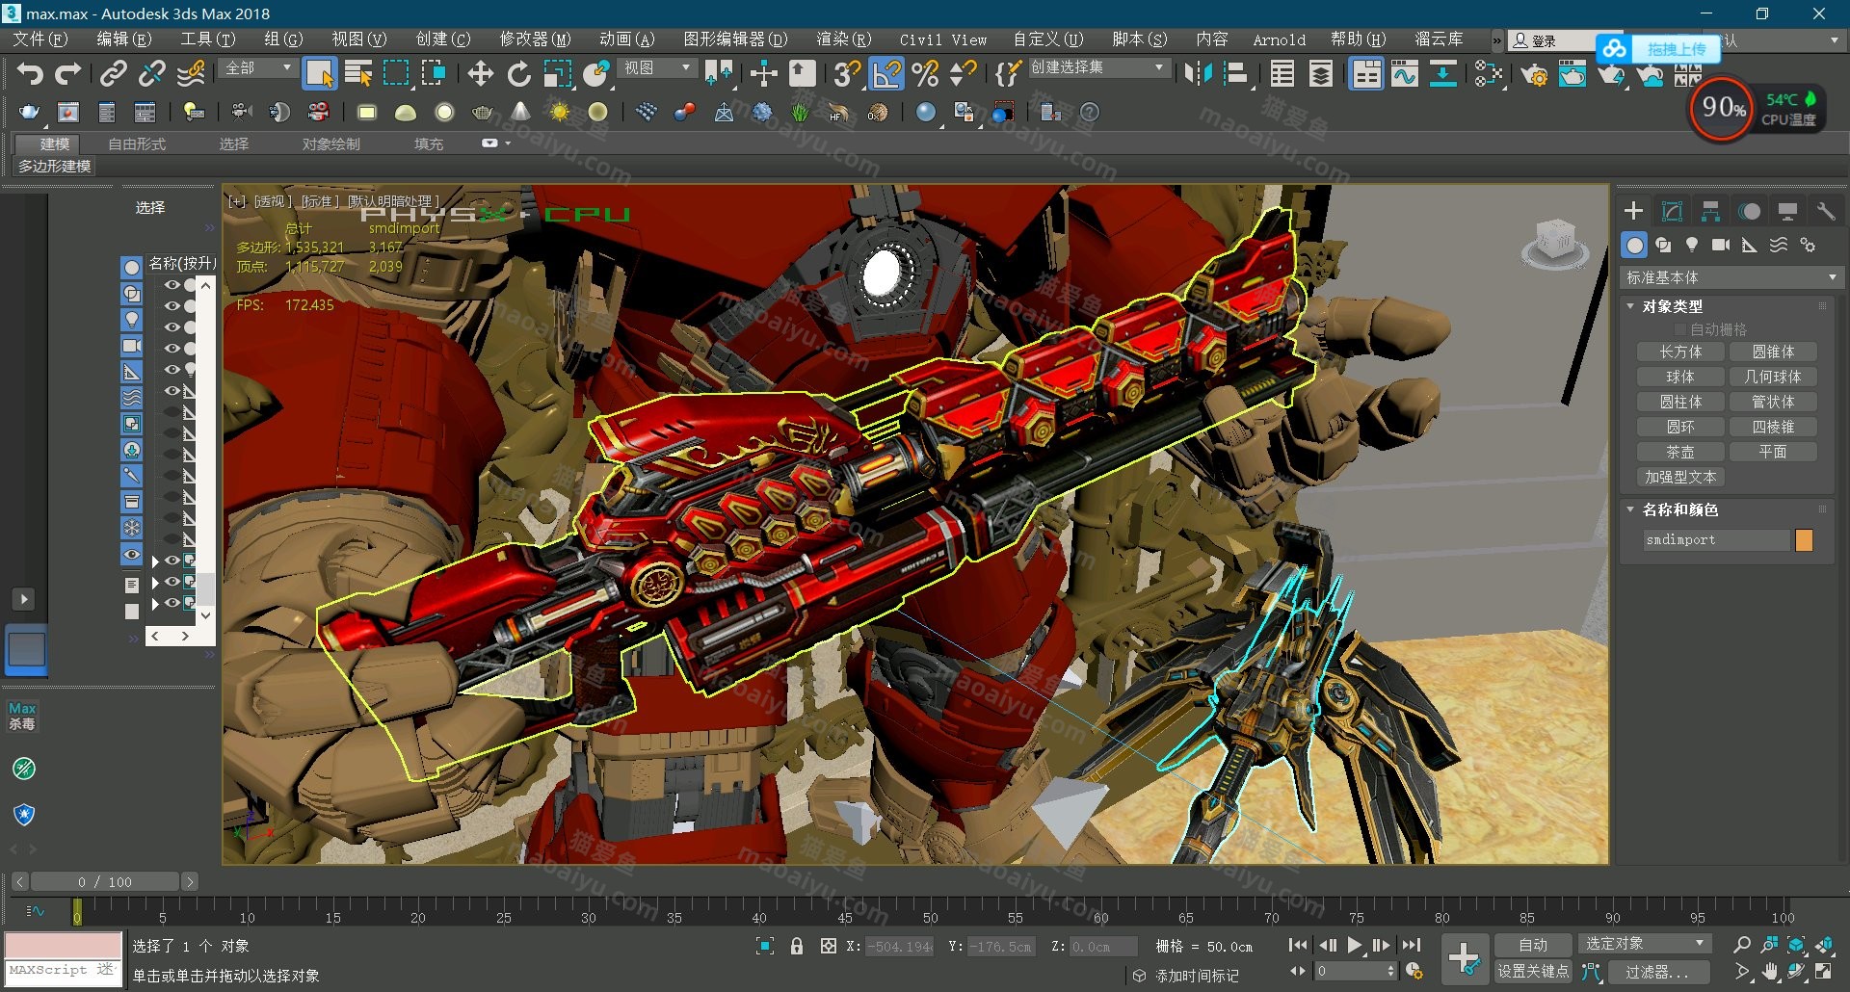This screenshot has width=1850, height=992.
Task: Click the Select and Link chain icon
Action: (x=114, y=74)
